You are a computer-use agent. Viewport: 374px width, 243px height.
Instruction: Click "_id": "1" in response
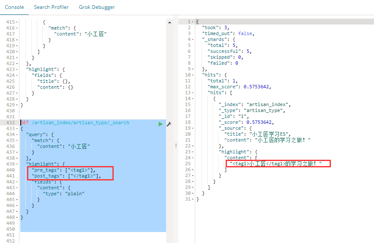[x=234, y=116]
